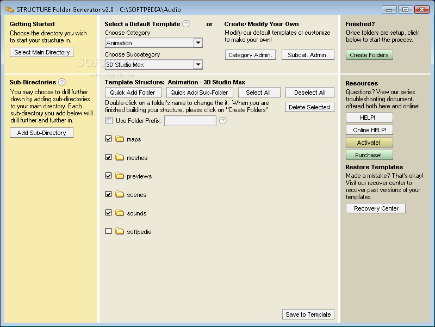Viewport: 435px width, 327px height.
Task: Click the help icon next to Sub-Directories
Action: tap(62, 82)
